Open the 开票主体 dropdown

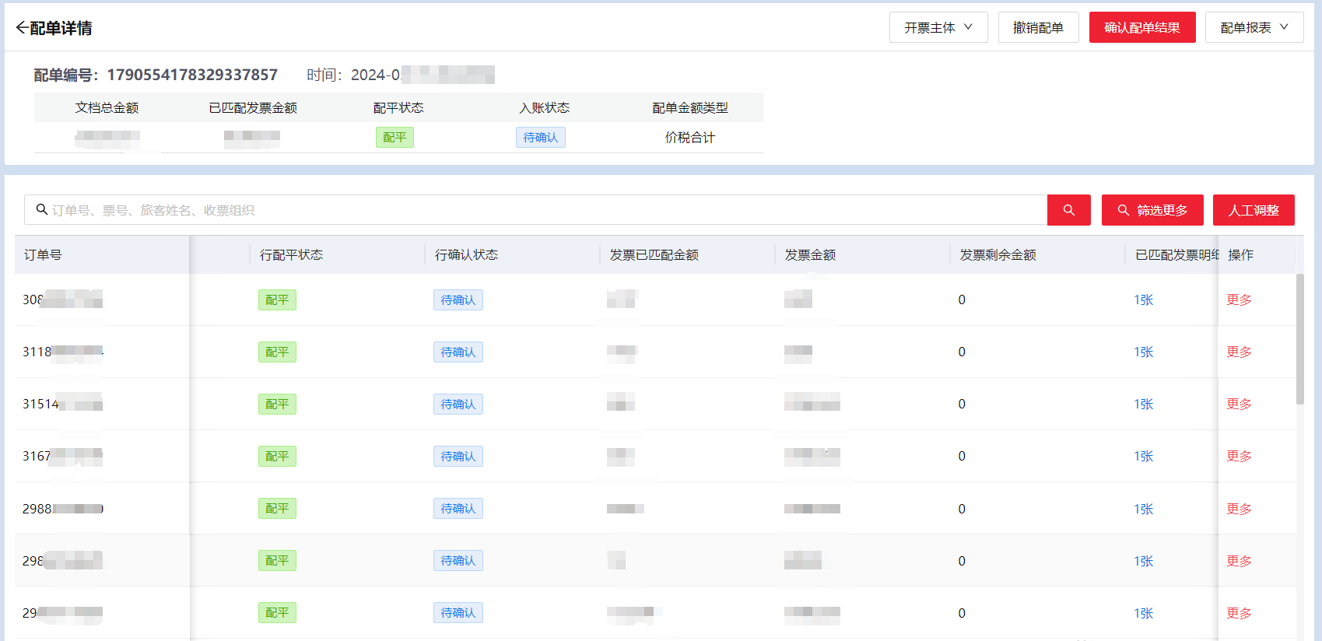938,27
